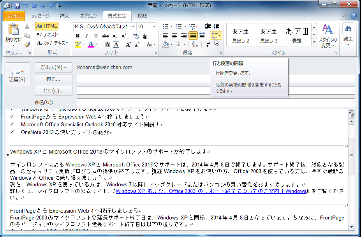Click the Cut scissors icon
This screenshot has width=361, height=237.
coord(27,27)
